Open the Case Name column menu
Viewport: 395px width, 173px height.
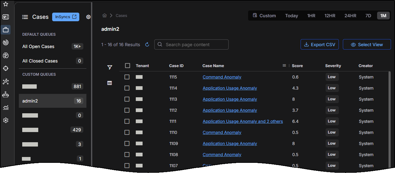[x=284, y=66]
